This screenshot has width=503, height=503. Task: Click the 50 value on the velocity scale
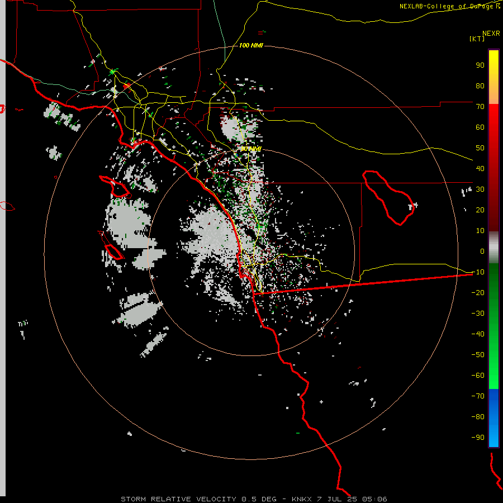click(x=480, y=148)
